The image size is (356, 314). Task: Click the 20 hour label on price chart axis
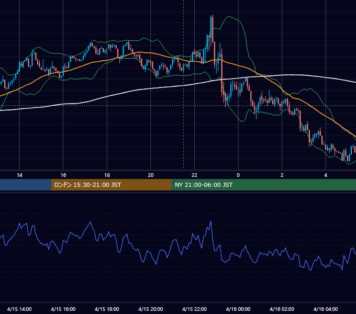tap(151, 175)
